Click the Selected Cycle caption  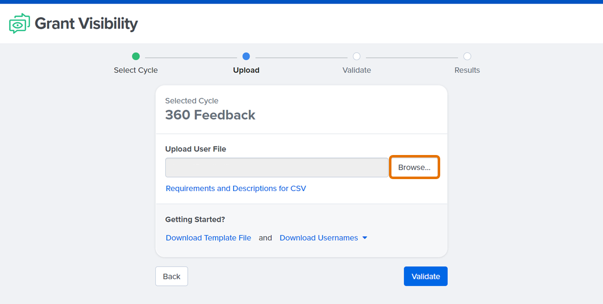click(192, 101)
